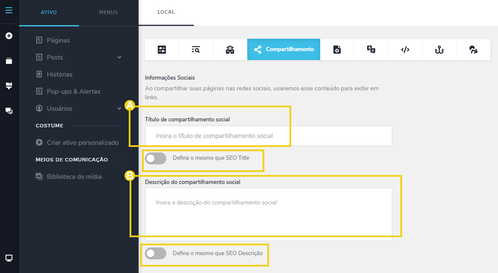Click the share icon in Compartilhamento tab

[x=258, y=49]
